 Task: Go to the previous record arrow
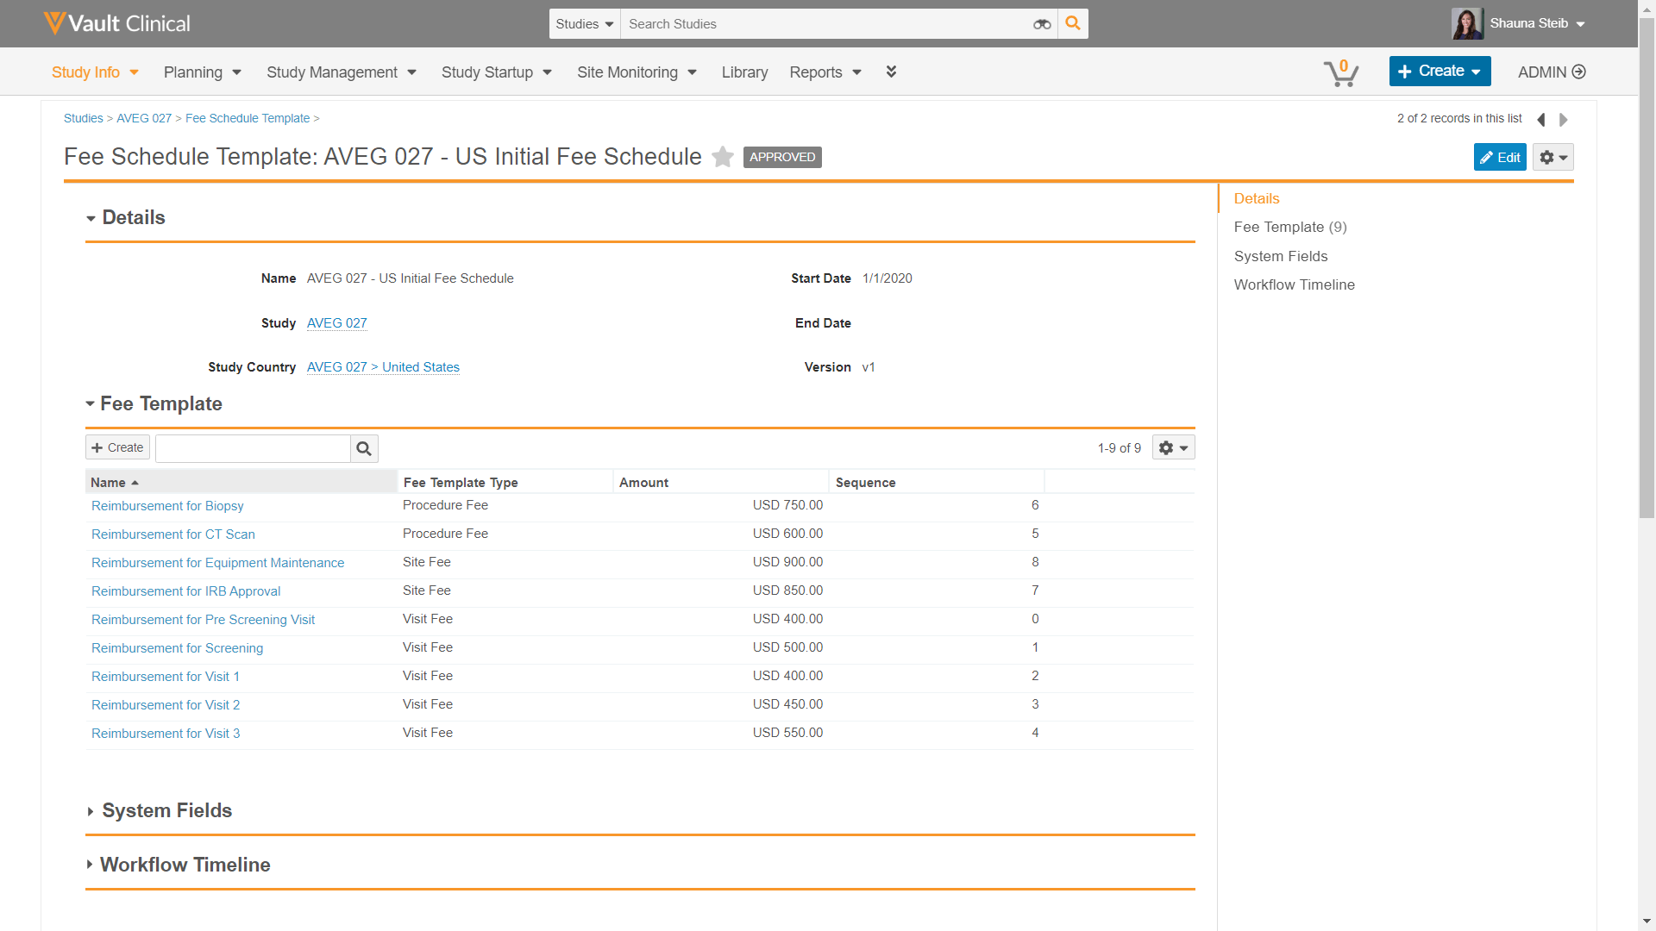point(1541,120)
